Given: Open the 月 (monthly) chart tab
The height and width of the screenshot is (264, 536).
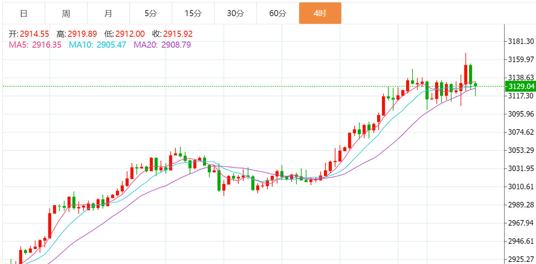Looking at the screenshot, I should (x=108, y=13).
